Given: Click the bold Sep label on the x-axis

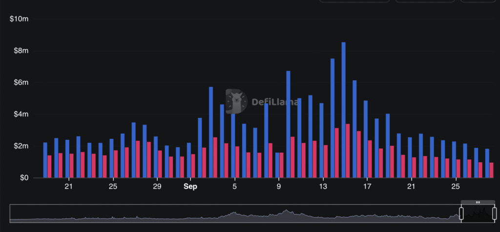Looking at the screenshot, I should 190,187.
